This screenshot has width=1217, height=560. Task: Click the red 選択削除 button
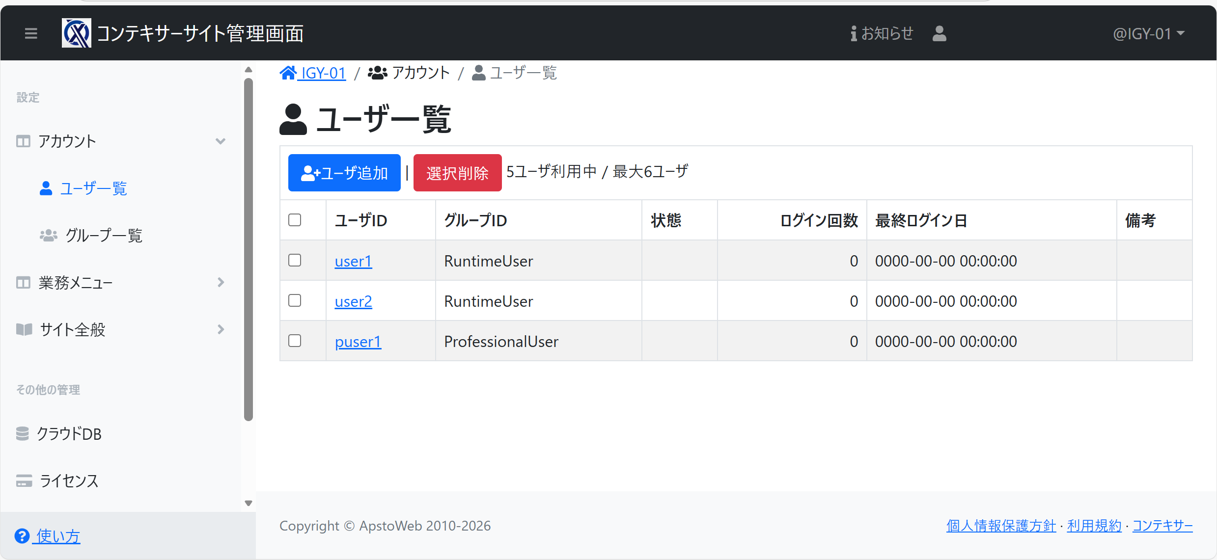[457, 173]
